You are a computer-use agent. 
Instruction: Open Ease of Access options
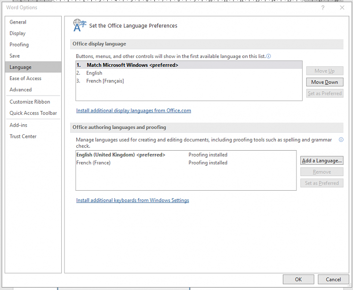25,78
